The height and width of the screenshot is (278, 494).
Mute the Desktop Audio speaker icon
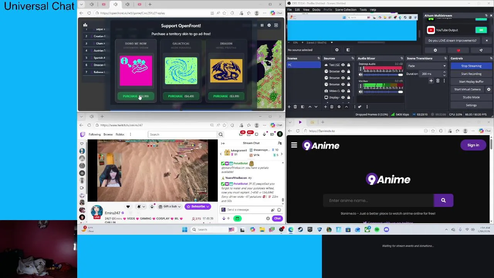(x=360, y=75)
